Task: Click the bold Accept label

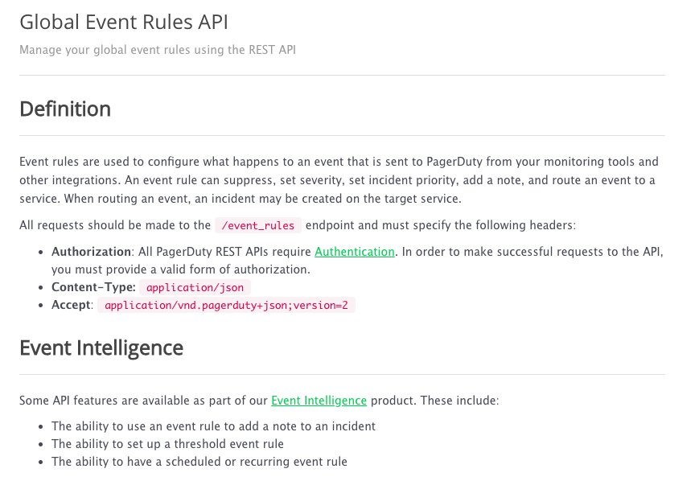Action: point(72,306)
